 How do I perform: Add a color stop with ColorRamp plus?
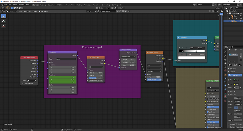[x=179, y=48]
